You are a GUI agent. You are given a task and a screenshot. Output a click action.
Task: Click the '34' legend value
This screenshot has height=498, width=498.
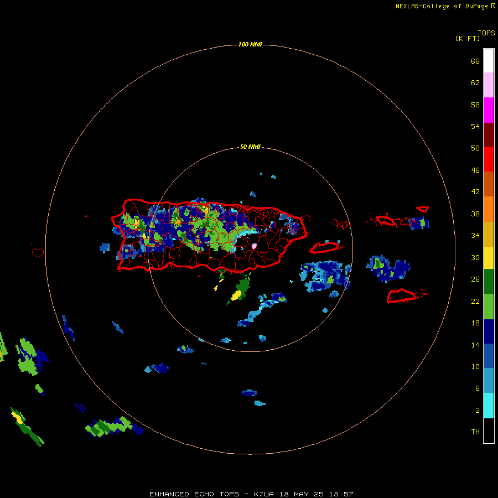[x=475, y=236]
